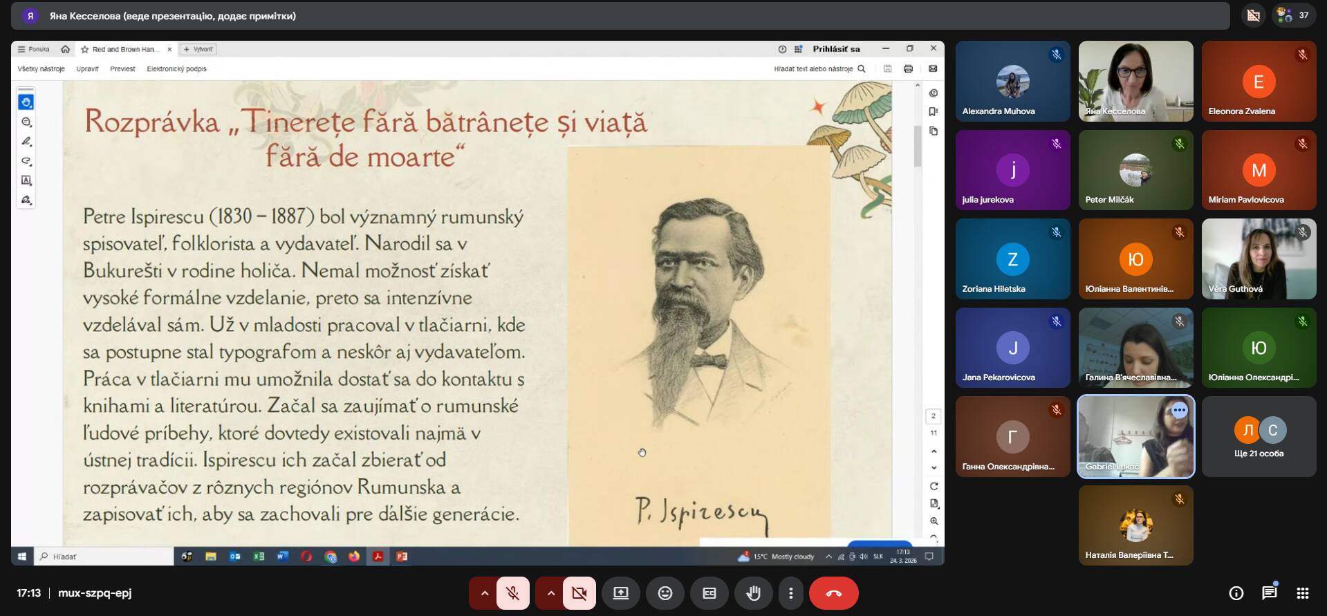Open the activities grid icon
Image resolution: width=1327 pixels, height=616 pixels.
click(1302, 593)
